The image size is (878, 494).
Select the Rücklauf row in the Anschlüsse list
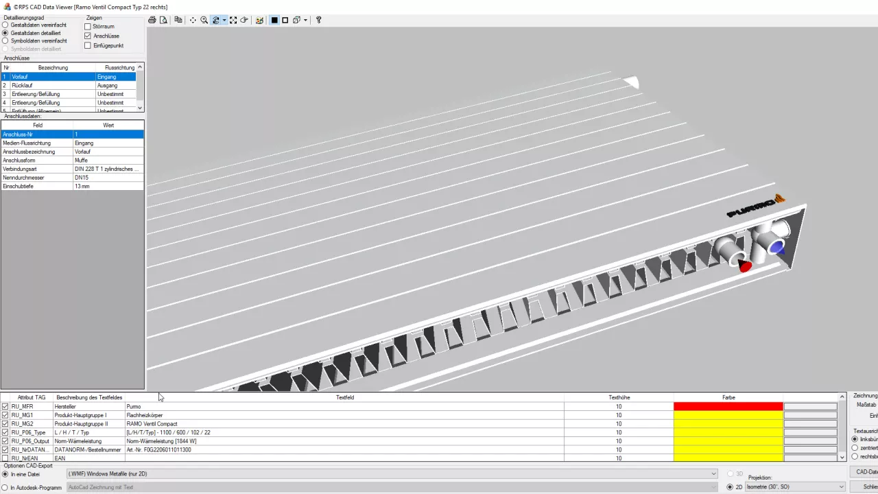coord(41,85)
